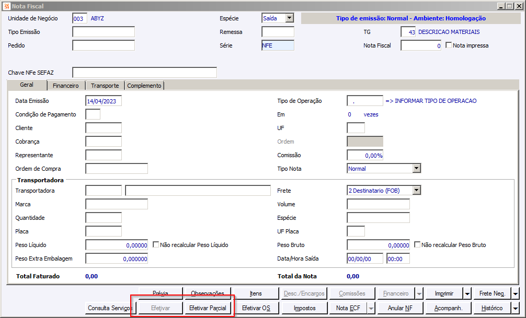Click the Itens button
The width and height of the screenshot is (526, 318).
coord(256,293)
